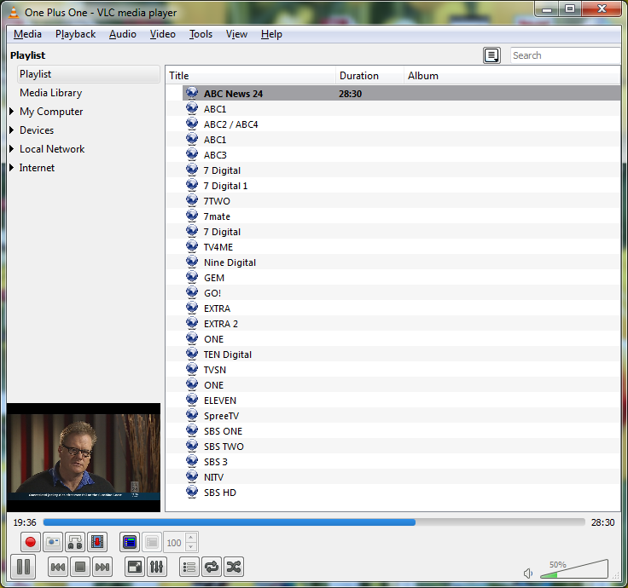Screen dimensions: 628x588
Task: Open the View menu
Action: 236,34
